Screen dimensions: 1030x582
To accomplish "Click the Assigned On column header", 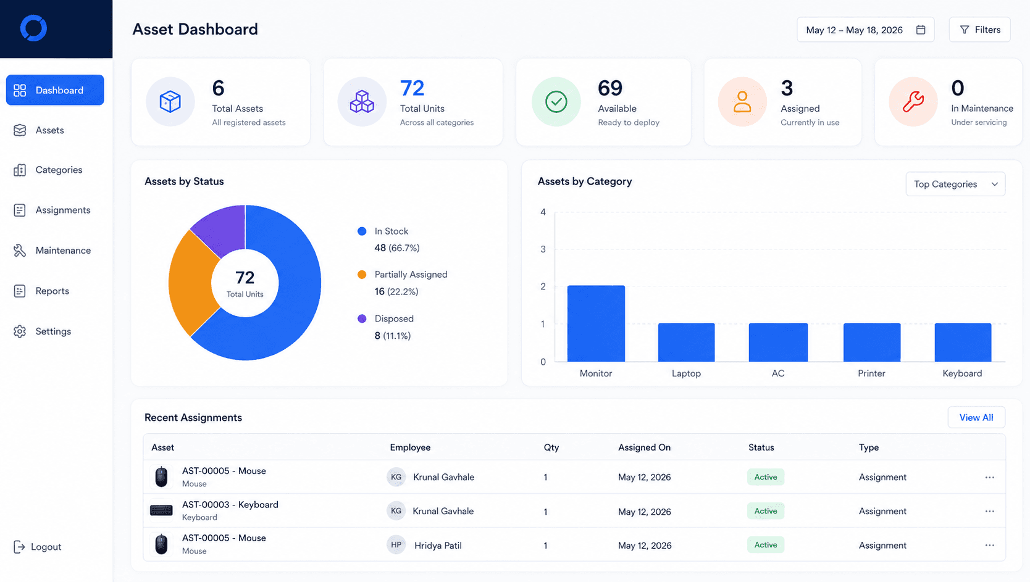I will point(644,447).
